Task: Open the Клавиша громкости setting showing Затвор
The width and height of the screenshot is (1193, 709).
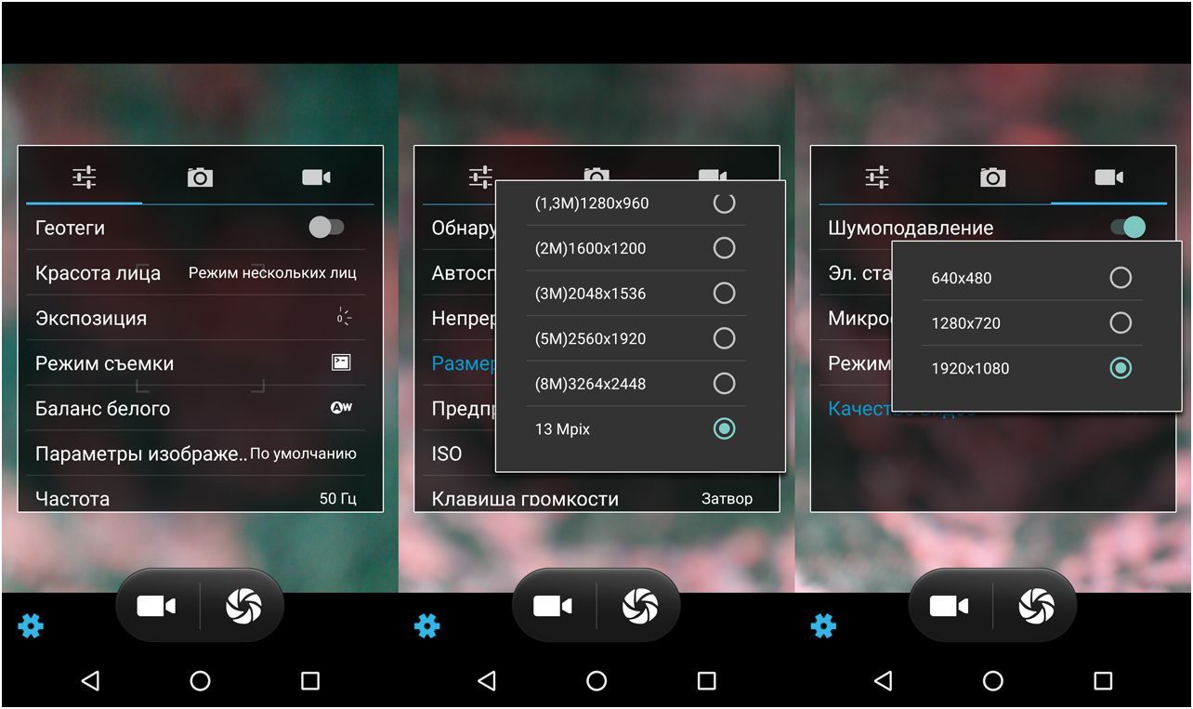Action: (x=596, y=499)
